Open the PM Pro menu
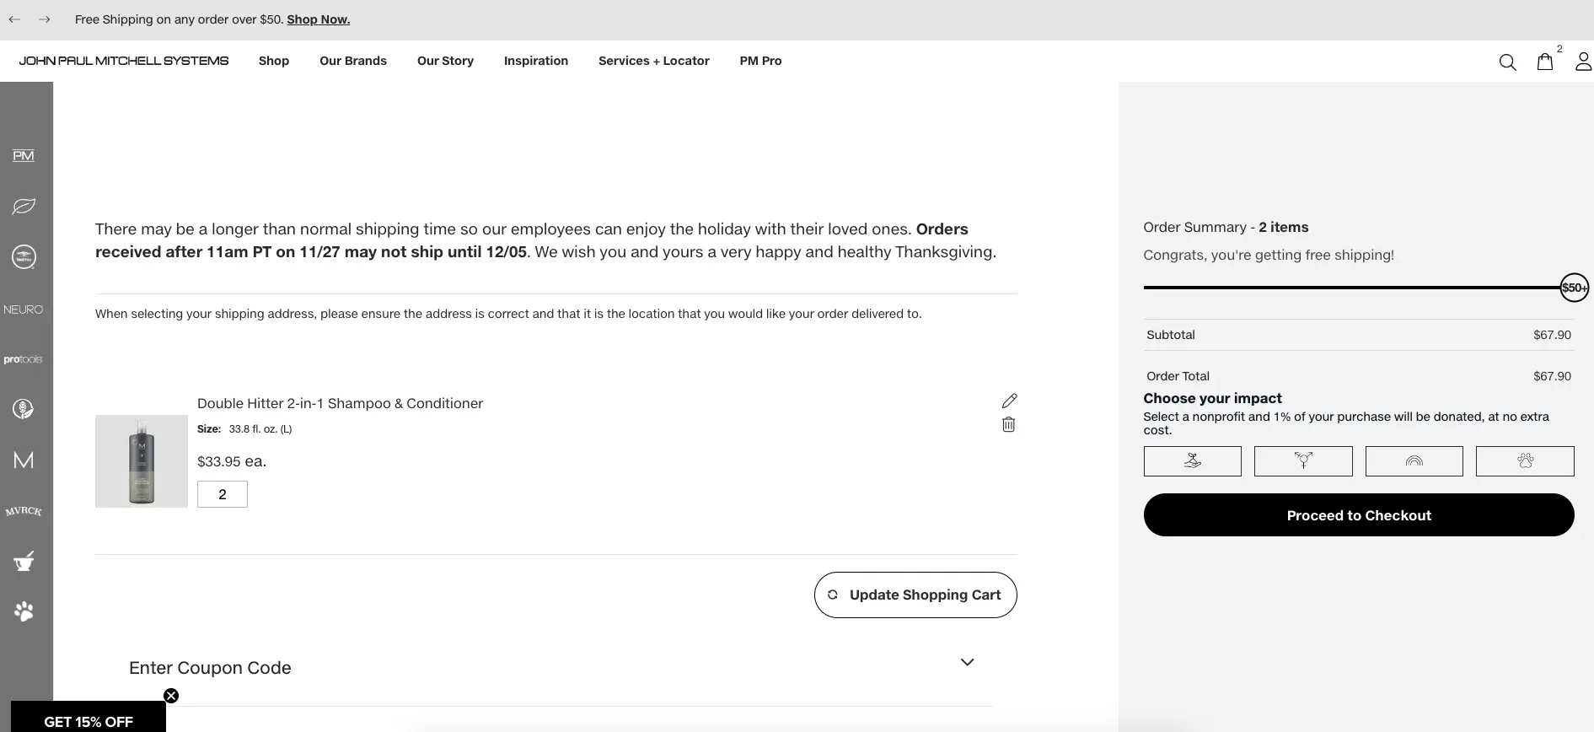 click(760, 61)
